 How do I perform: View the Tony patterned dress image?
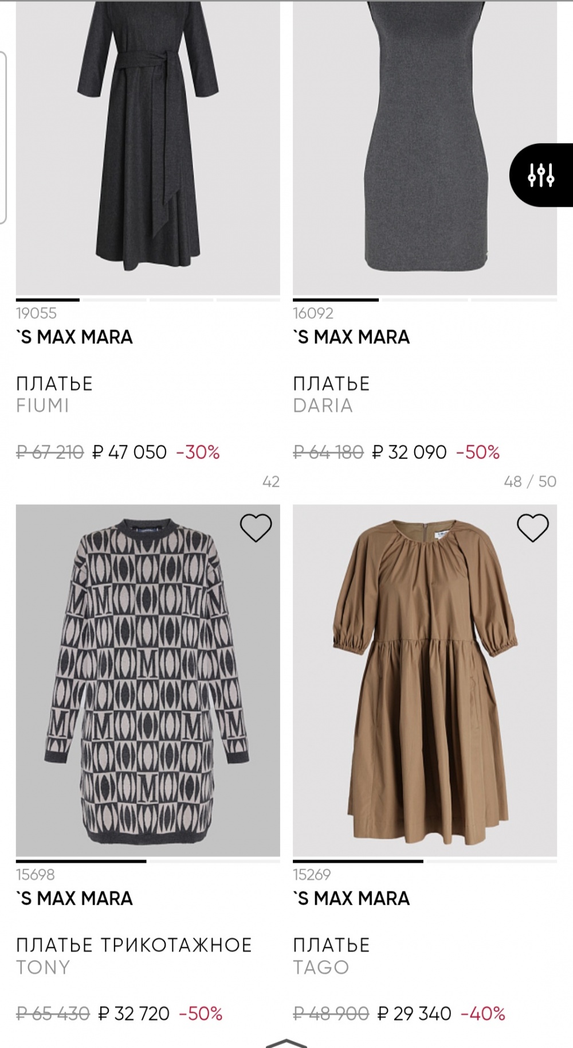coord(148,680)
